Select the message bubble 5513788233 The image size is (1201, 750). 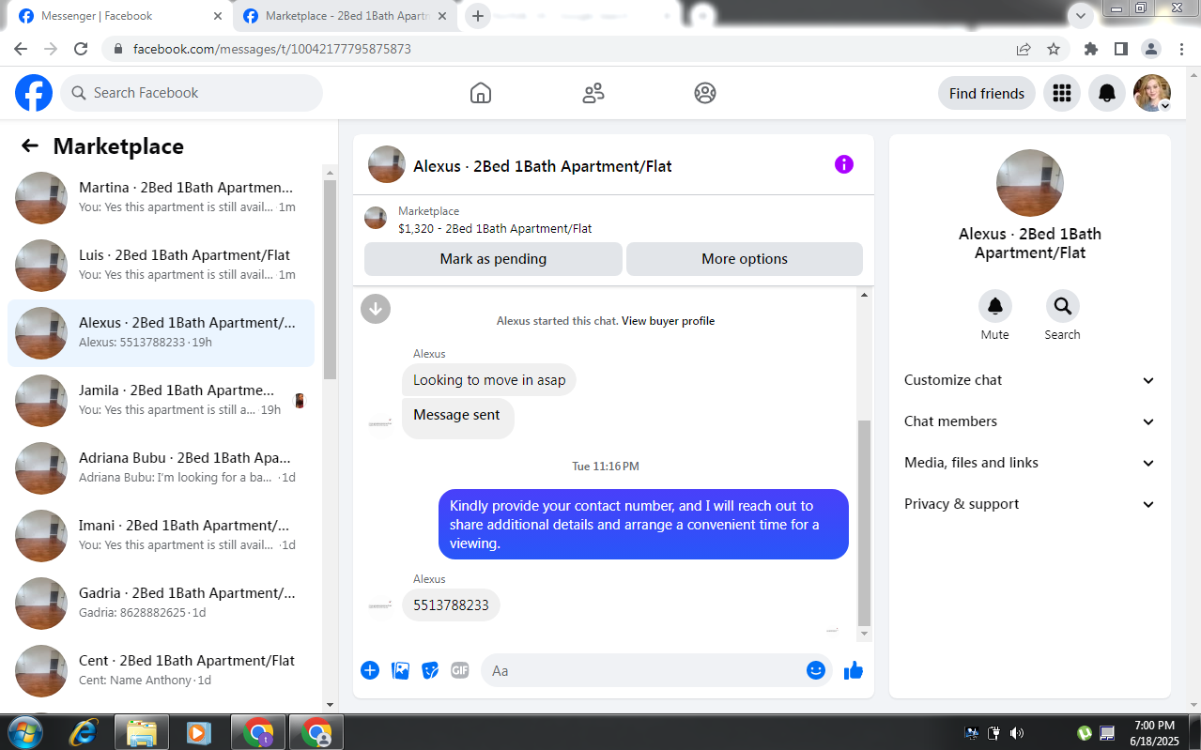(452, 605)
